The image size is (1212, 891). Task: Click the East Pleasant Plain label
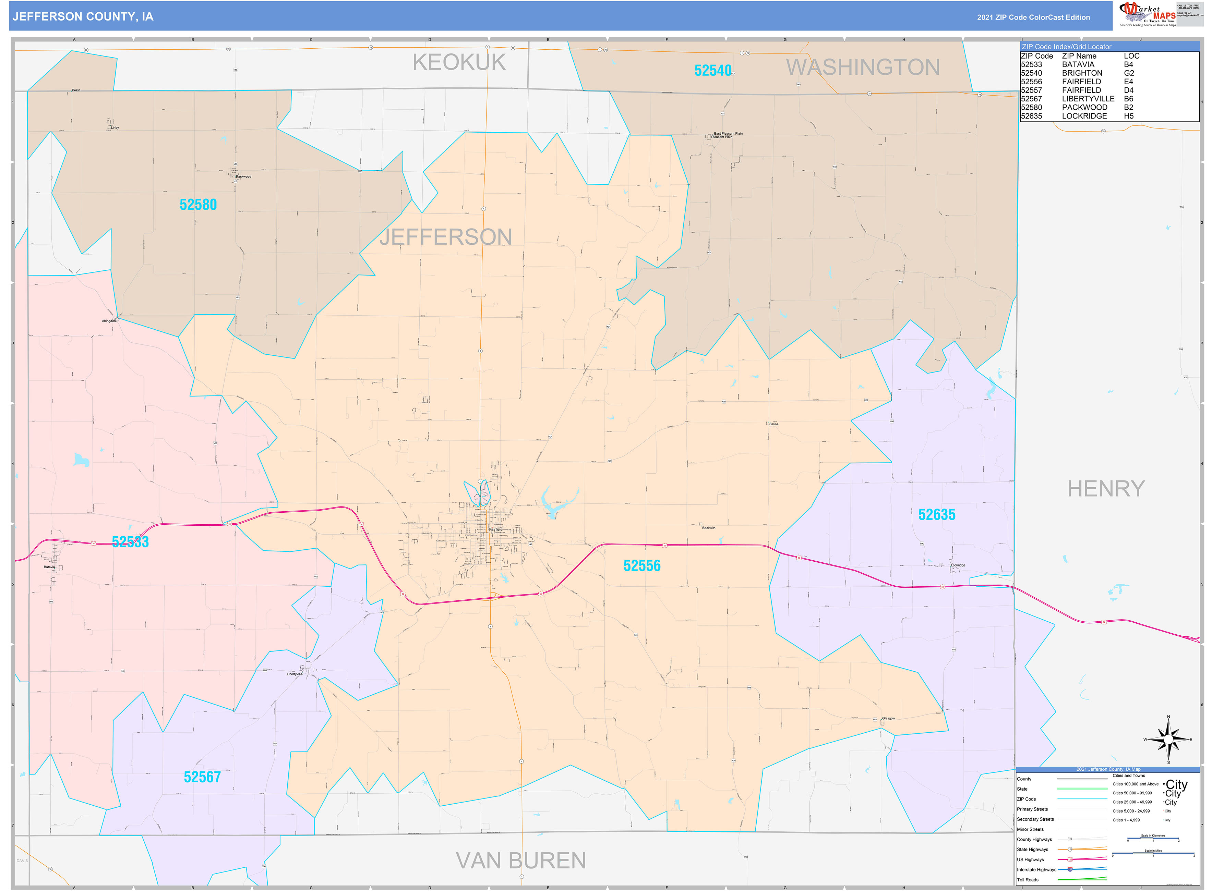tap(728, 133)
